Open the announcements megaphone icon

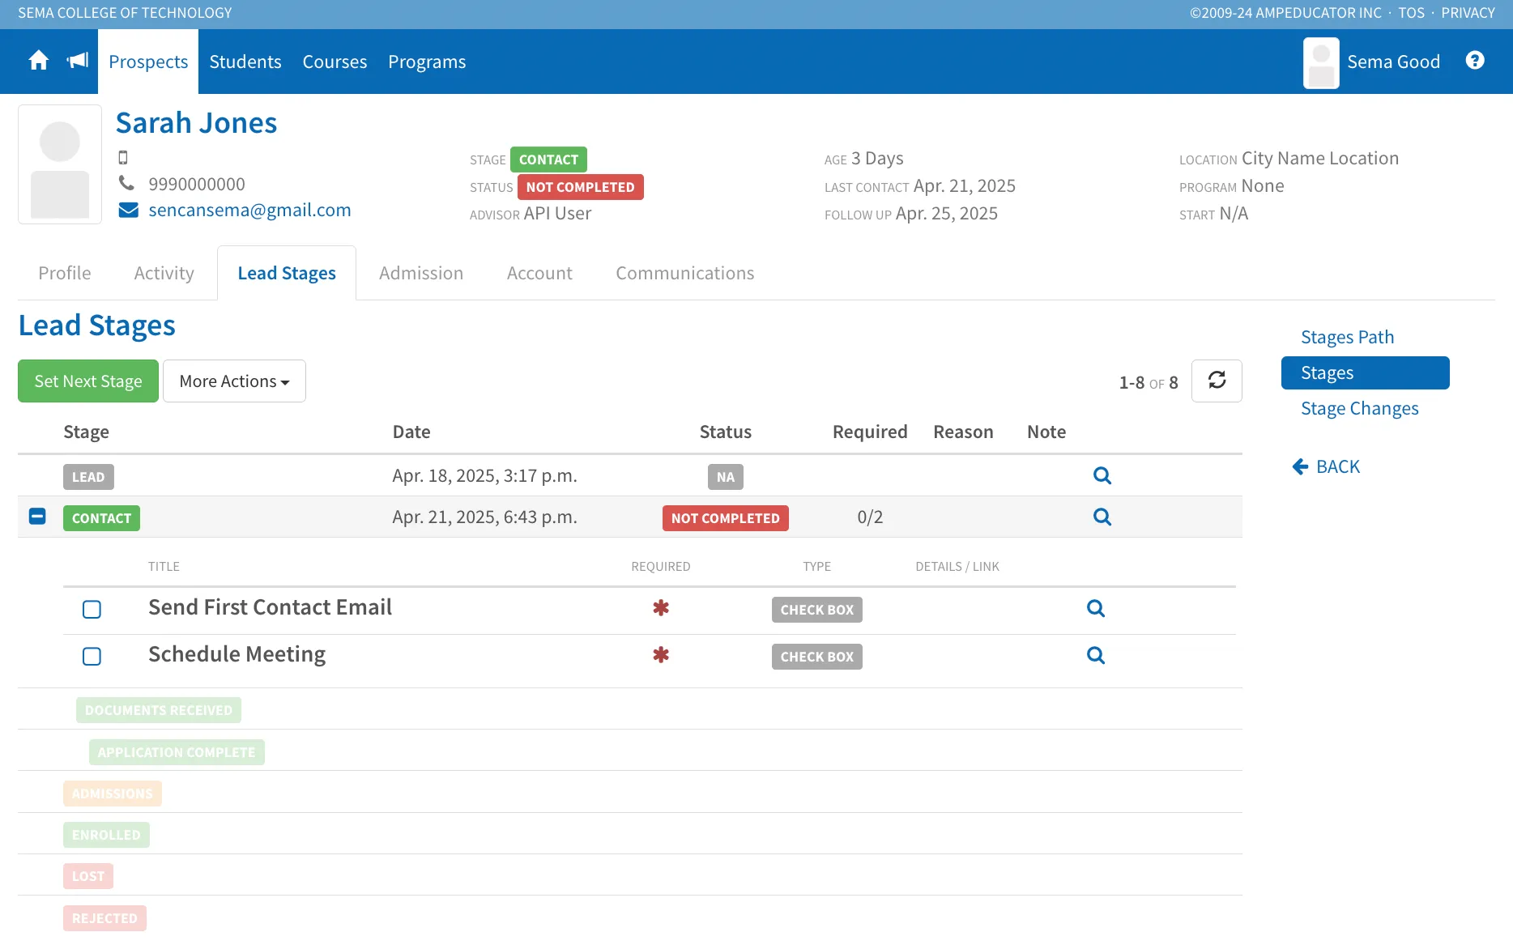click(78, 61)
